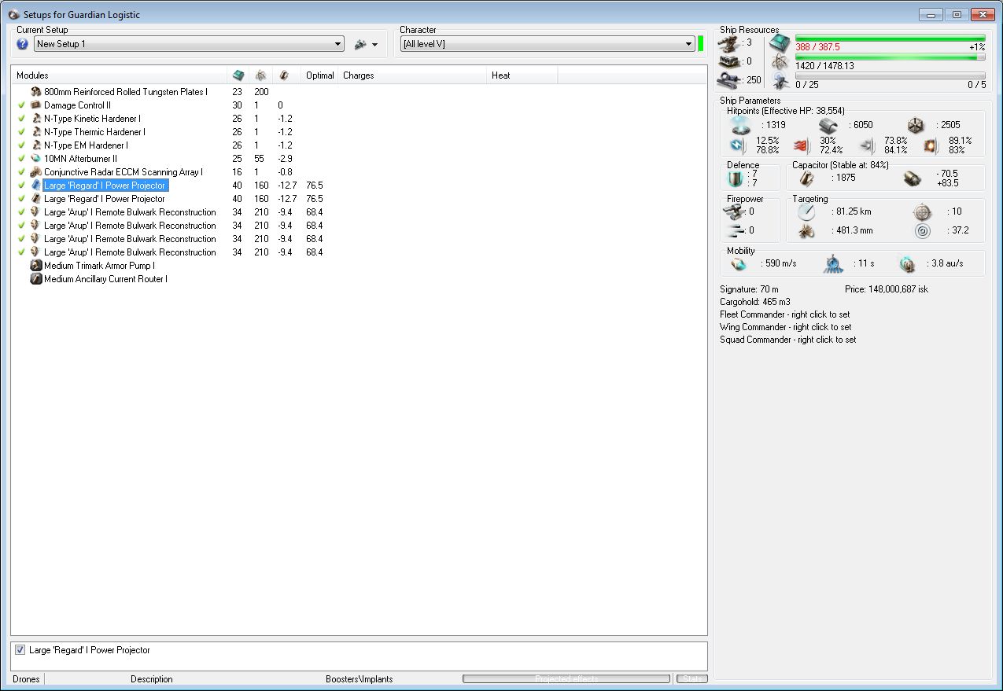Click the powergrid atom icon in Ship Resources
Viewport: 1003px width, 691px height.
point(780,62)
